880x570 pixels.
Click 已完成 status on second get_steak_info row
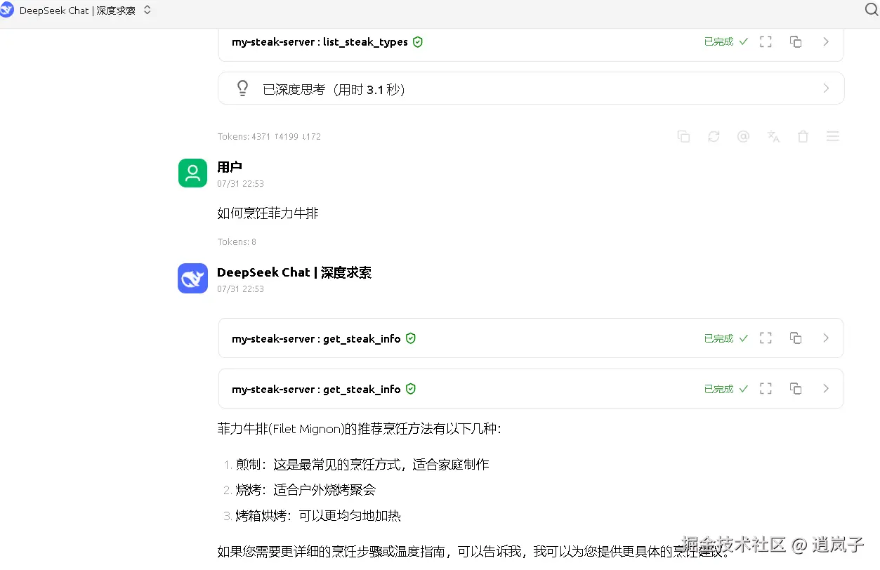725,389
